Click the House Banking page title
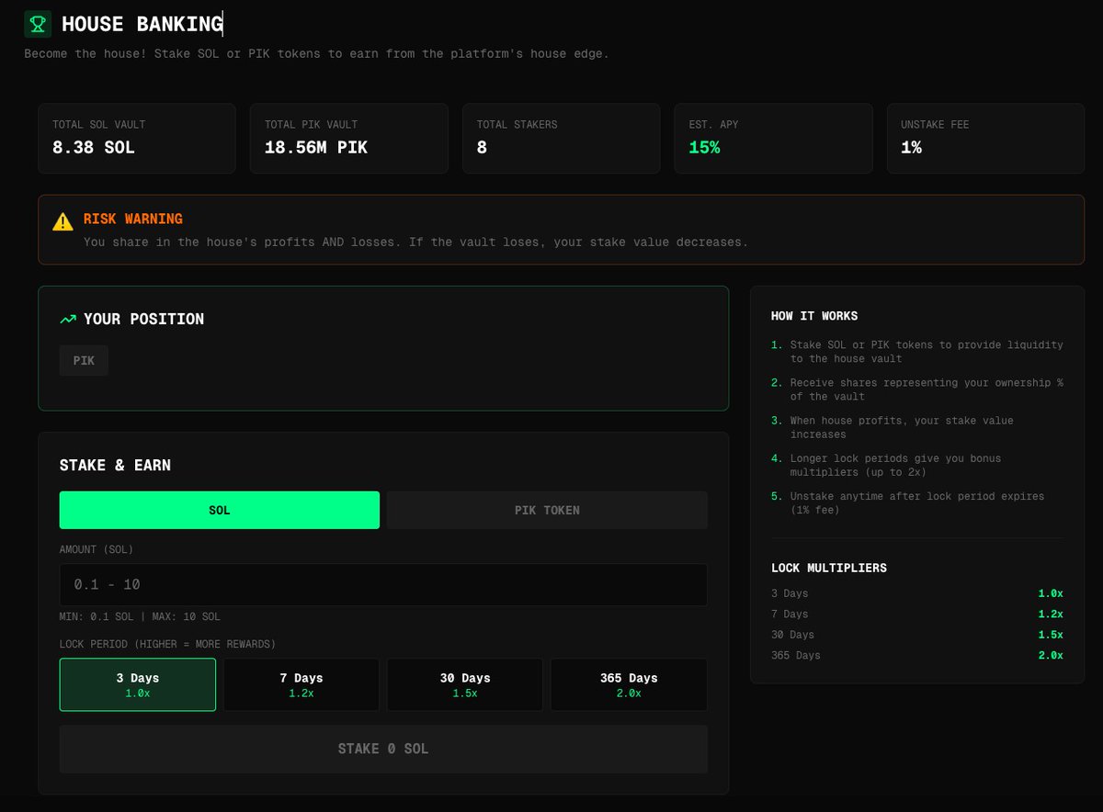 pyautogui.click(x=142, y=24)
